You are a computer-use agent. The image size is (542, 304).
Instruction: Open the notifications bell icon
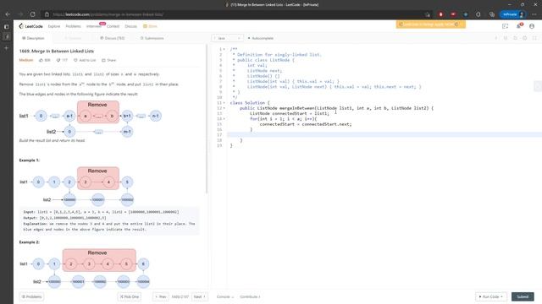pos(518,26)
